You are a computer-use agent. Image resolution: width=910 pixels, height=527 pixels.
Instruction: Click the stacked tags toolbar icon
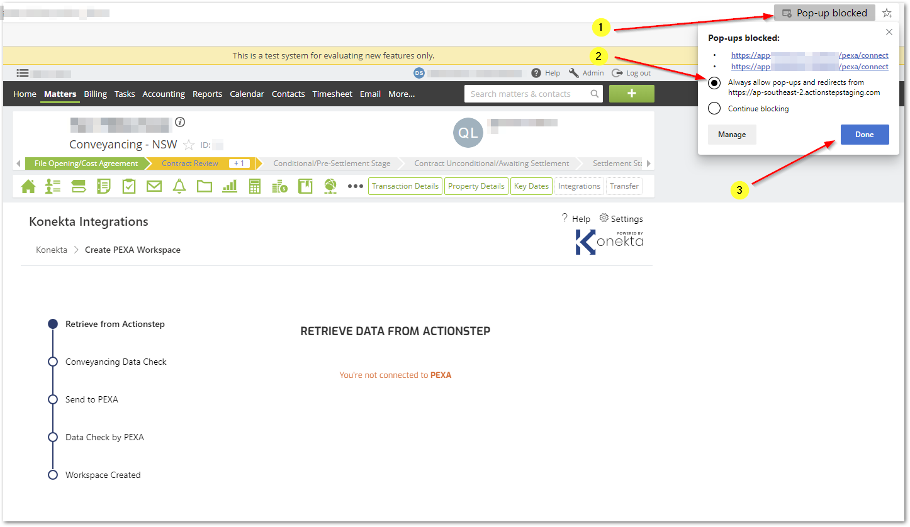tap(79, 186)
